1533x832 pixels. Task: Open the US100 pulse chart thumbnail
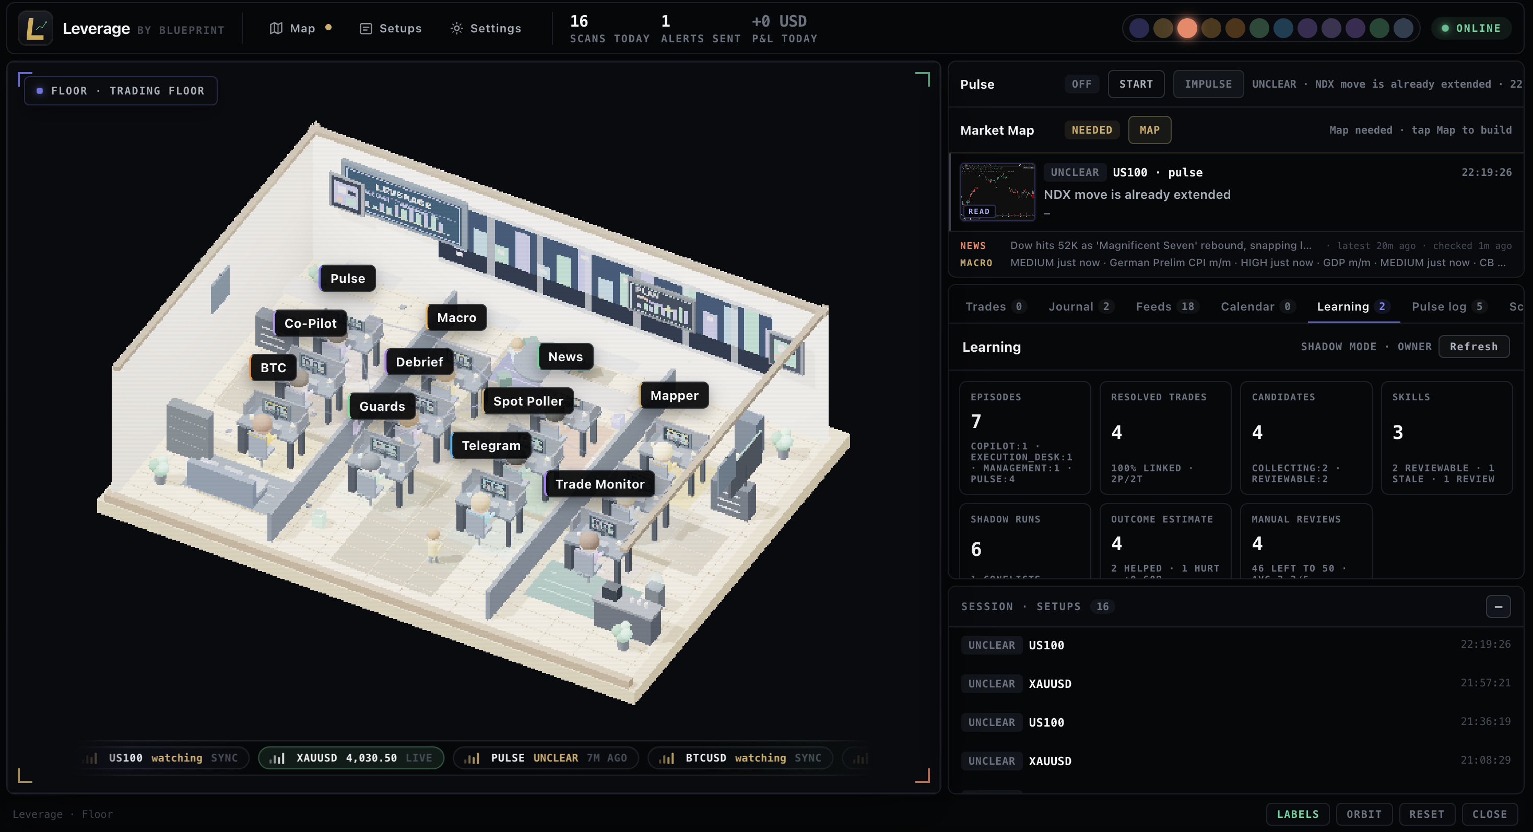[x=997, y=192]
